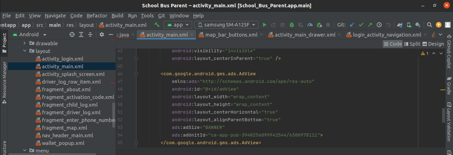Switch editor to Split view

pyautogui.click(x=412, y=44)
